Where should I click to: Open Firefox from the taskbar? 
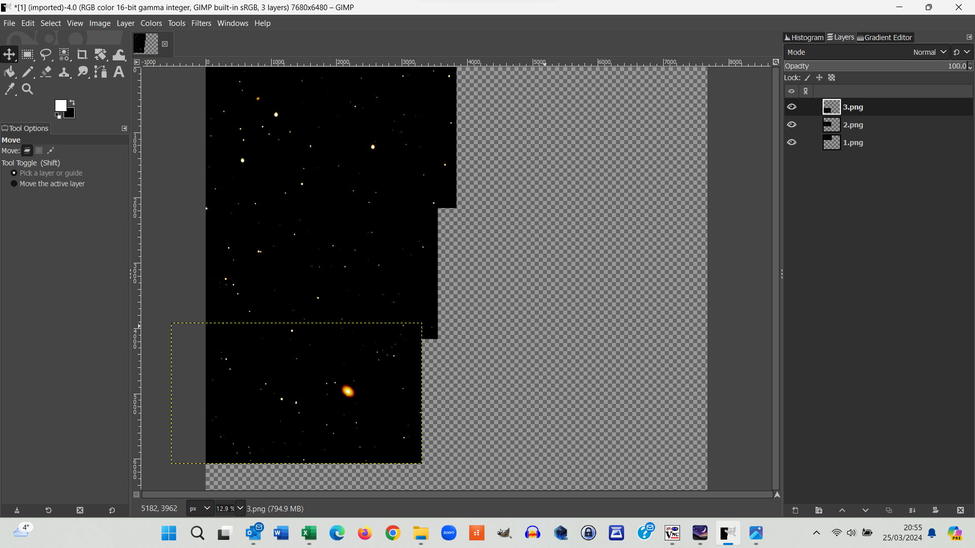[x=365, y=533]
